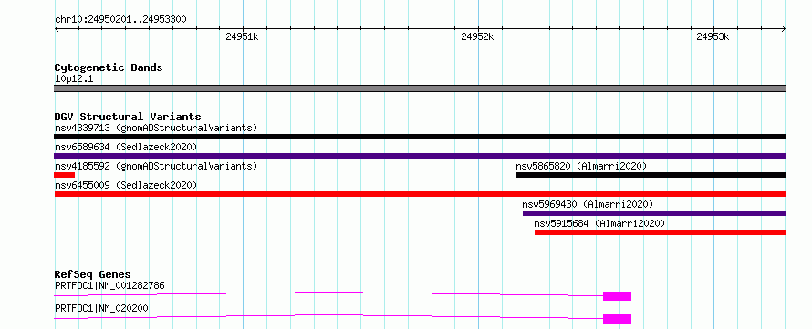Open variant nsv6589634 label
The height and width of the screenshot is (329, 812).
(x=126, y=147)
